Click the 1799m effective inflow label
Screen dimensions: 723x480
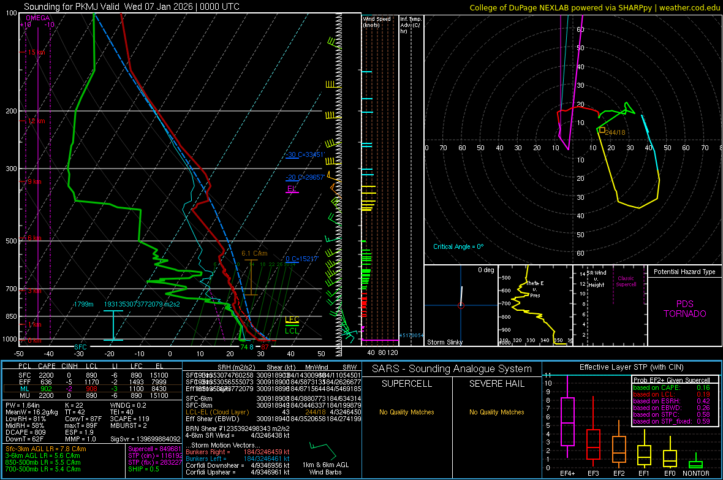83,304
